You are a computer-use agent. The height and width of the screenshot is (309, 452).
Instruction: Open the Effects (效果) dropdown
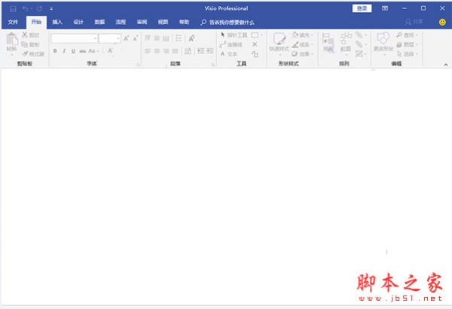(302, 54)
